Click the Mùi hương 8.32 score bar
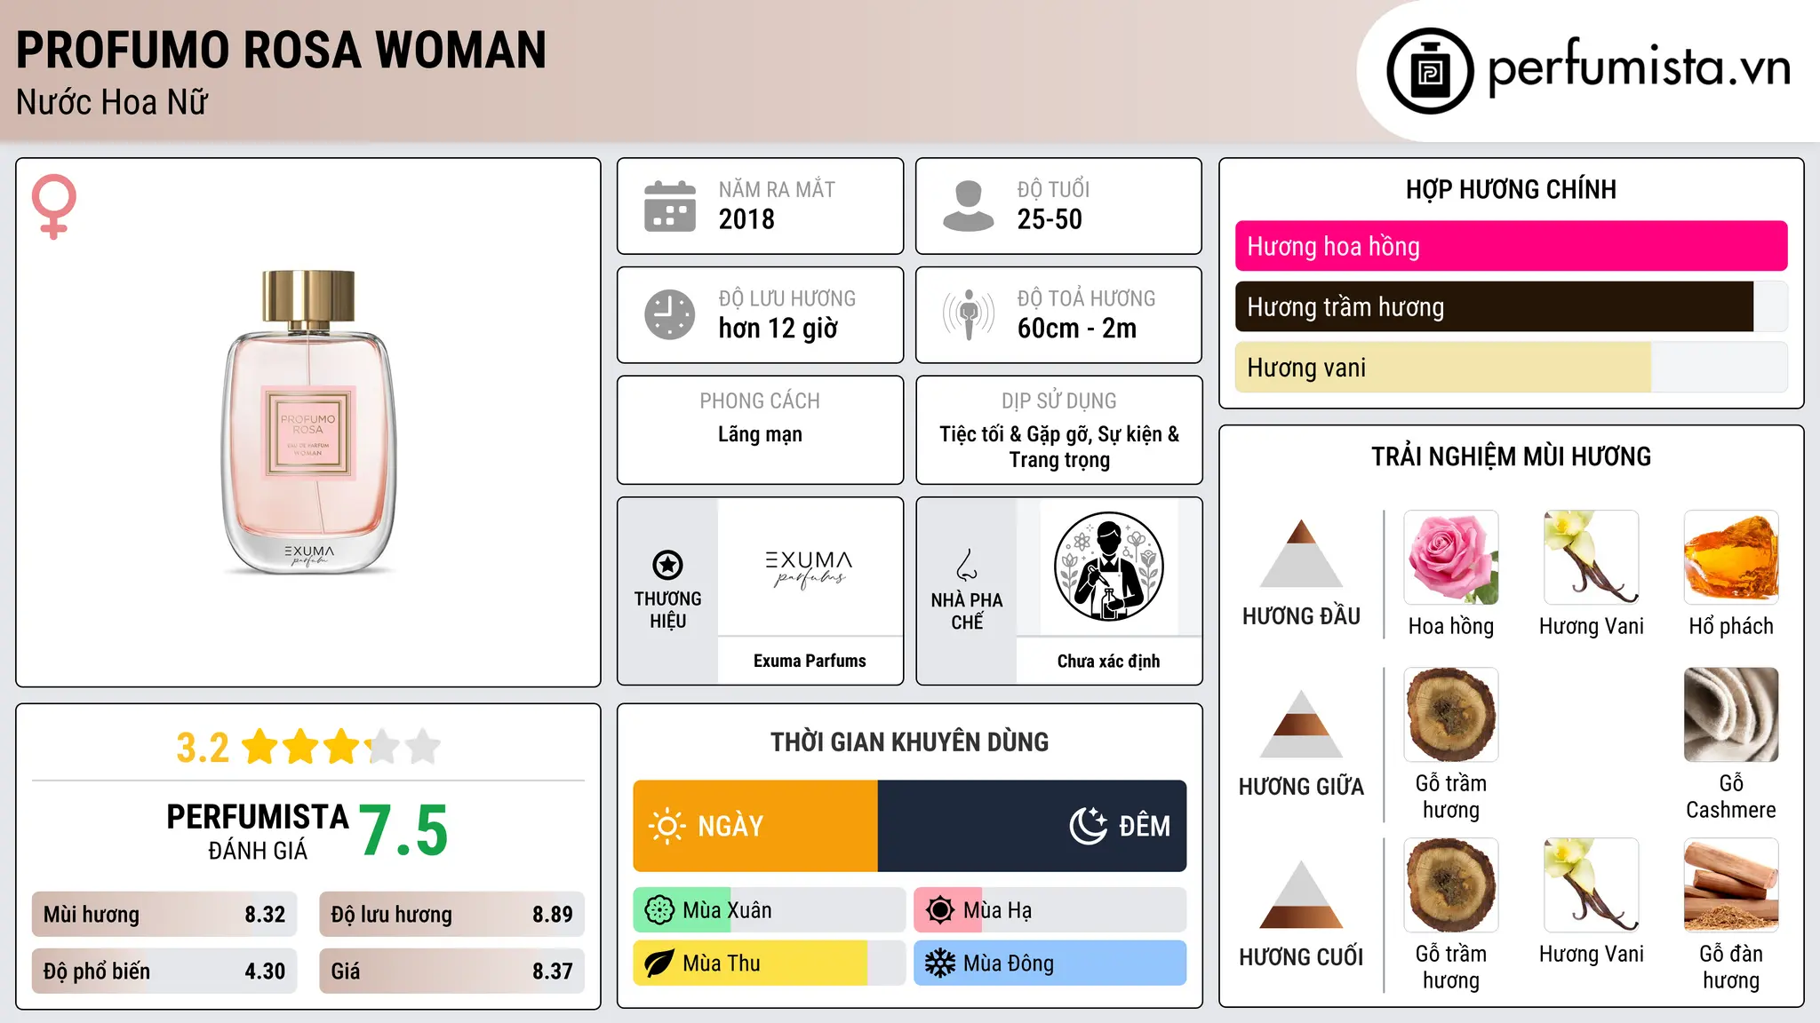Screen dimensions: 1820x1023 coord(164,914)
